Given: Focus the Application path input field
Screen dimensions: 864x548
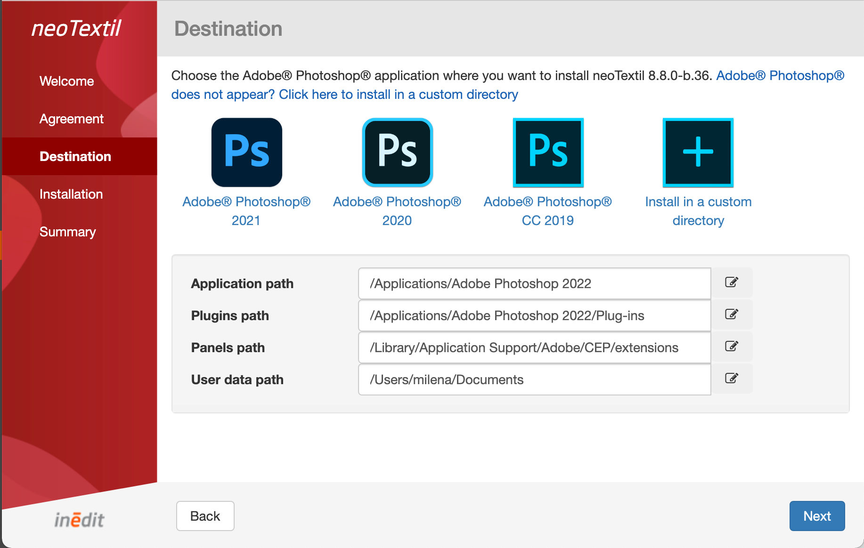Looking at the screenshot, I should click(x=535, y=283).
